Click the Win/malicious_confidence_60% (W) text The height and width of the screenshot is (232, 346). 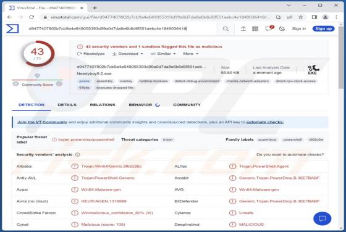tap(117, 213)
